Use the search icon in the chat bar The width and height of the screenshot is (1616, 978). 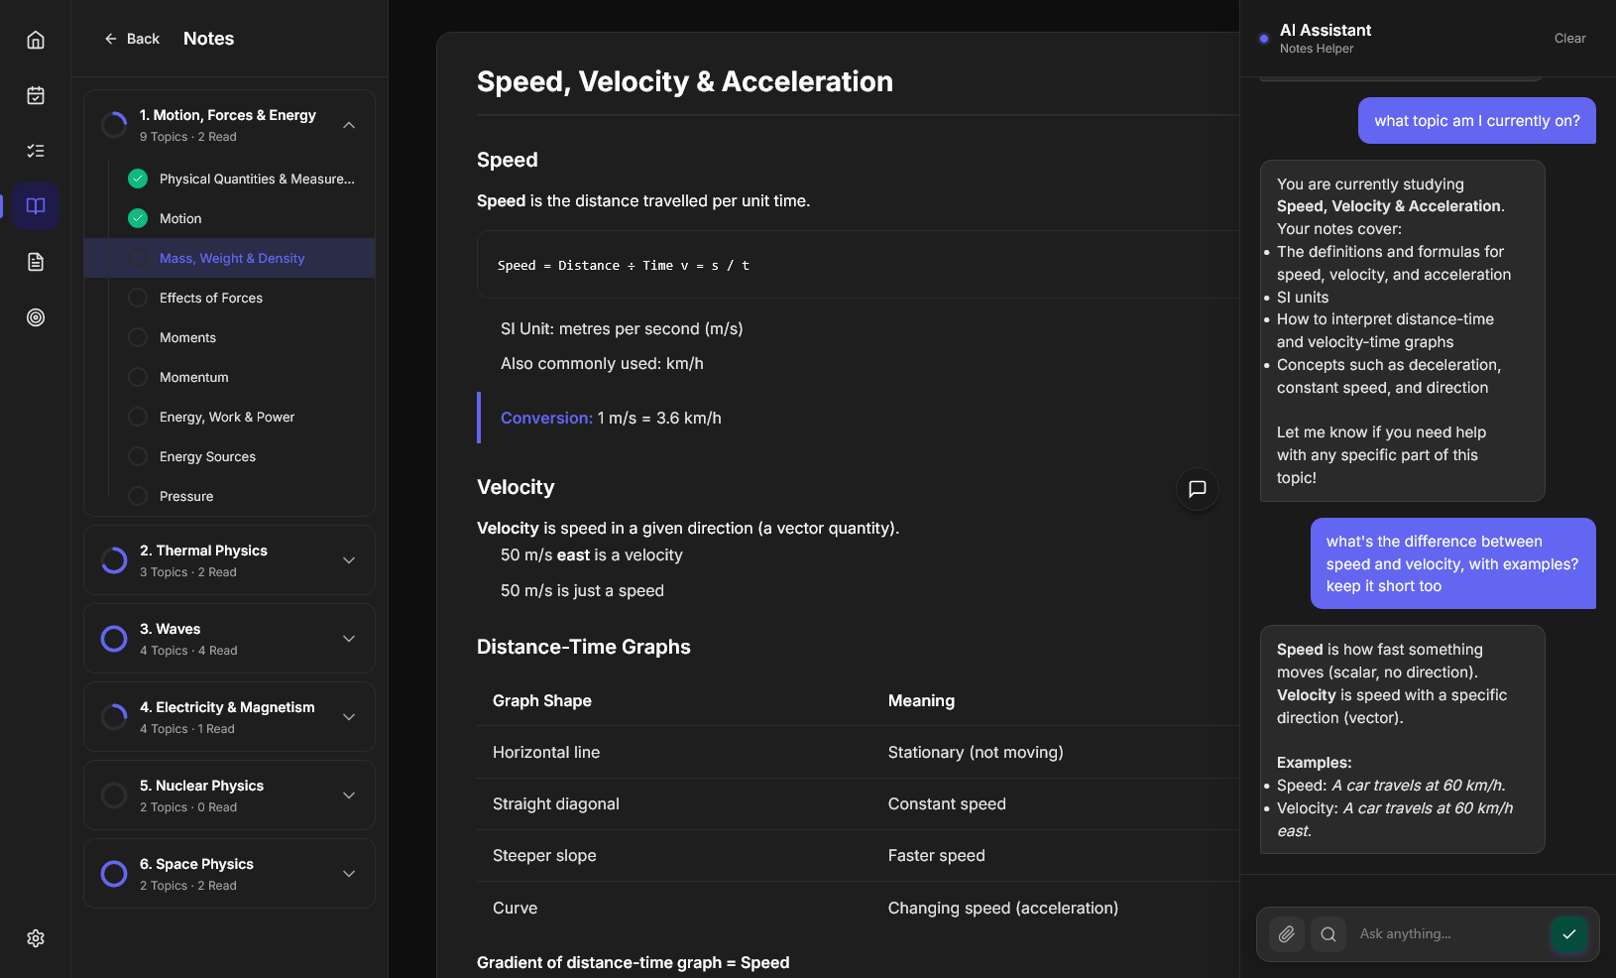tap(1327, 934)
